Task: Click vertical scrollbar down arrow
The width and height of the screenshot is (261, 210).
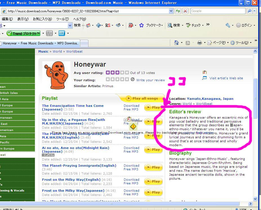Action: tap(255, 199)
